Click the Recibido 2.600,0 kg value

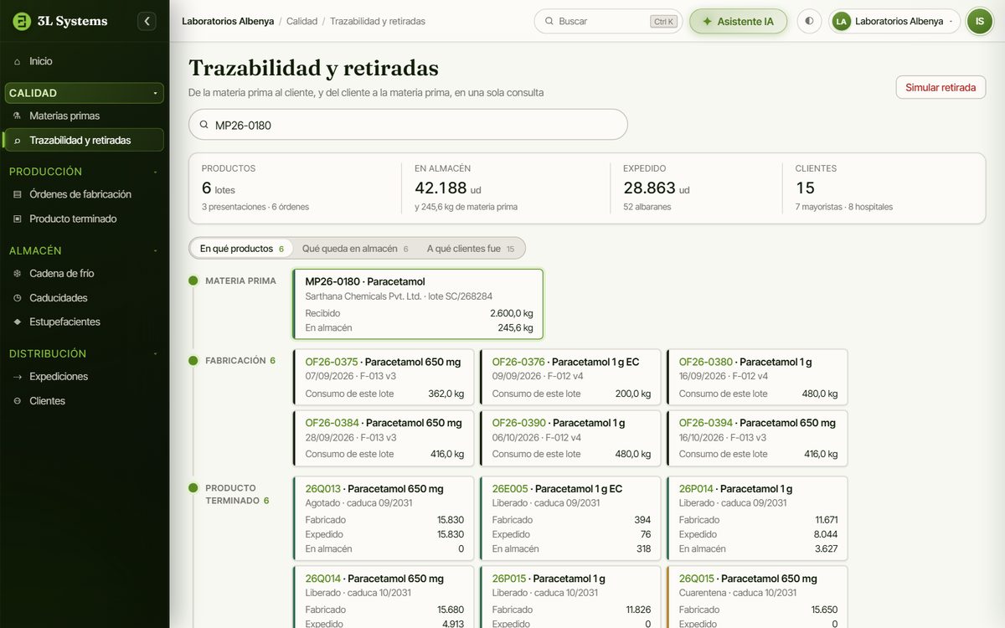pyautogui.click(x=512, y=313)
